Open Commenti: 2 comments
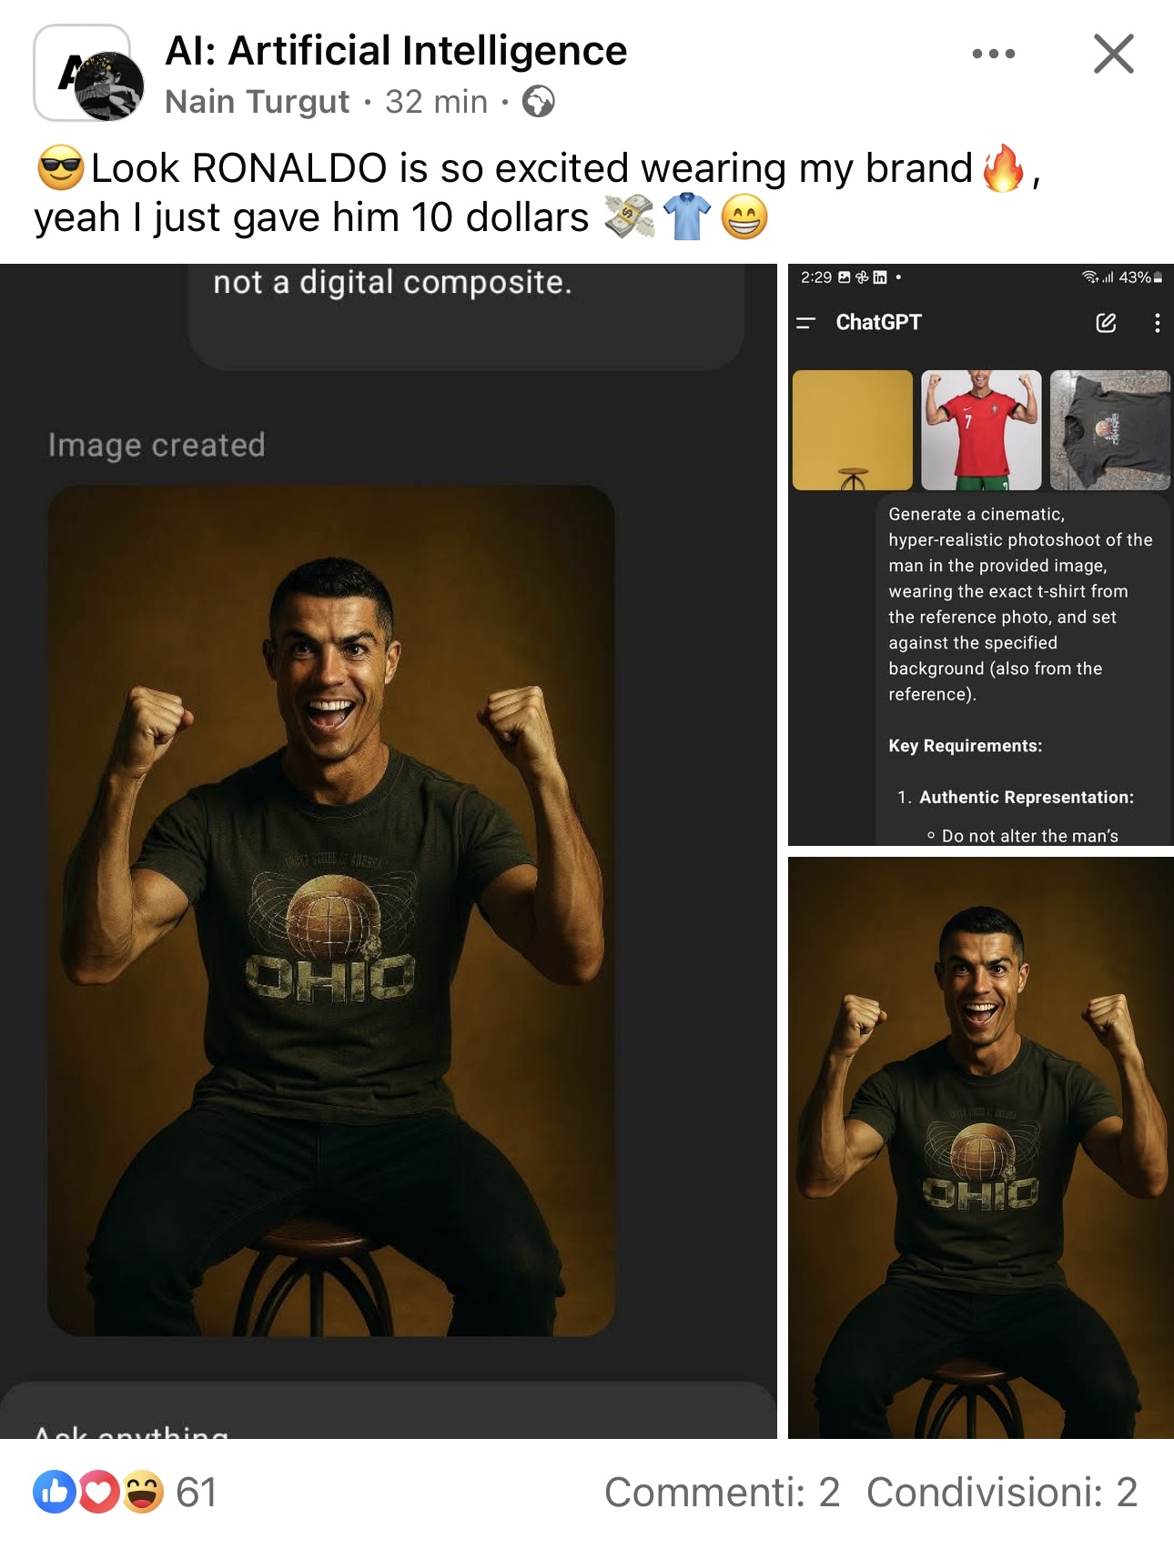The height and width of the screenshot is (1559, 1174). click(x=722, y=1492)
